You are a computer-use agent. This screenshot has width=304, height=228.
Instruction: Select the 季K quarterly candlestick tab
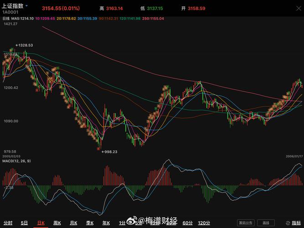(x=90, y=223)
